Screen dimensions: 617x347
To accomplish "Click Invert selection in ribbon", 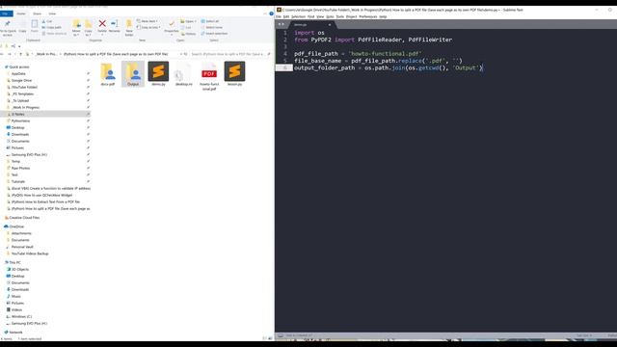I will pos(214,34).
